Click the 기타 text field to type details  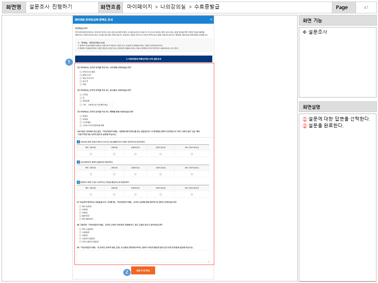click(100, 104)
